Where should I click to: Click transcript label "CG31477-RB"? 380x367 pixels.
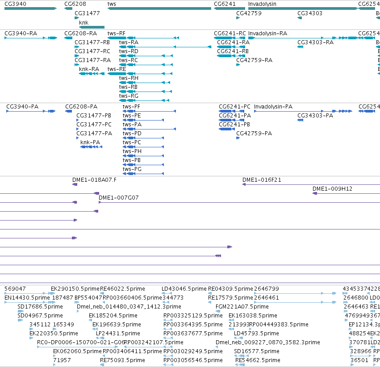coord(92,42)
